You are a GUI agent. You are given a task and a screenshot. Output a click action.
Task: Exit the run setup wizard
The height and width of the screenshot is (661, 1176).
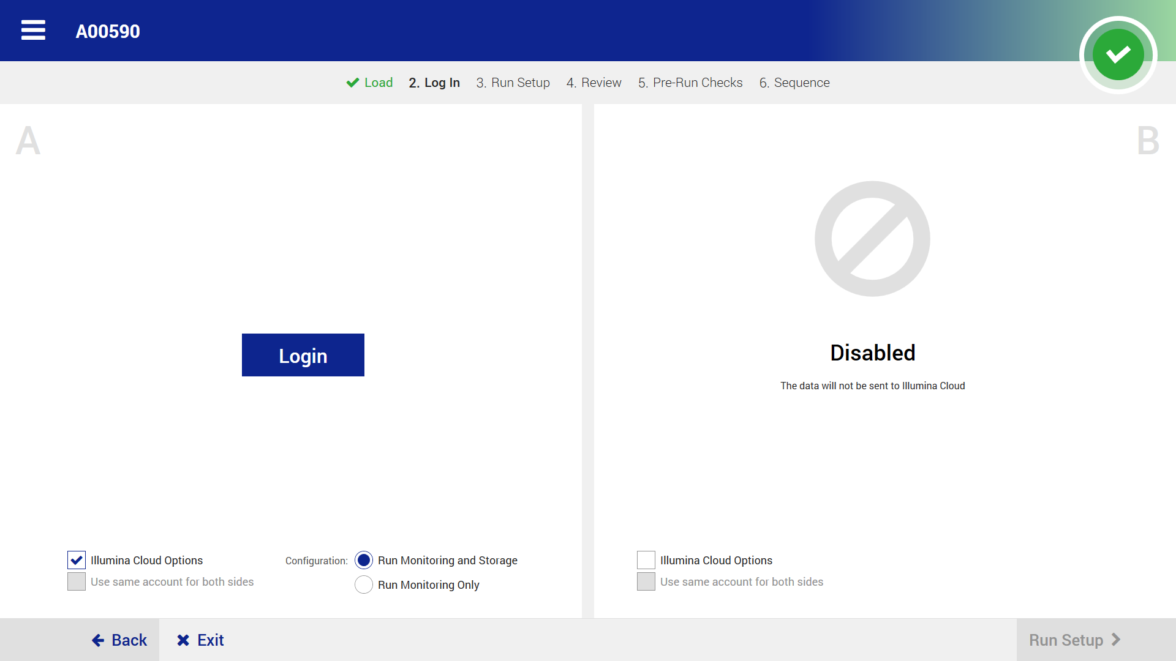200,640
